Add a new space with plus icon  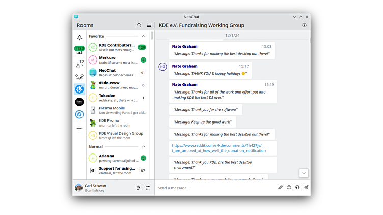click(x=79, y=129)
